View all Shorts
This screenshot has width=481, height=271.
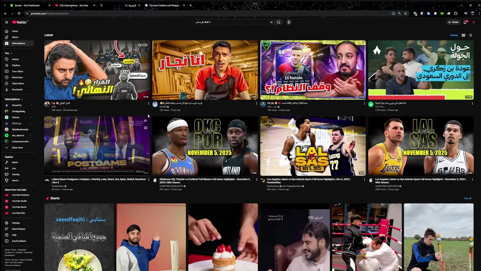[467, 198]
